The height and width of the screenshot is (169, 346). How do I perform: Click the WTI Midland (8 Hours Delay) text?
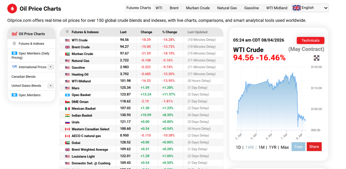[x=199, y=81]
